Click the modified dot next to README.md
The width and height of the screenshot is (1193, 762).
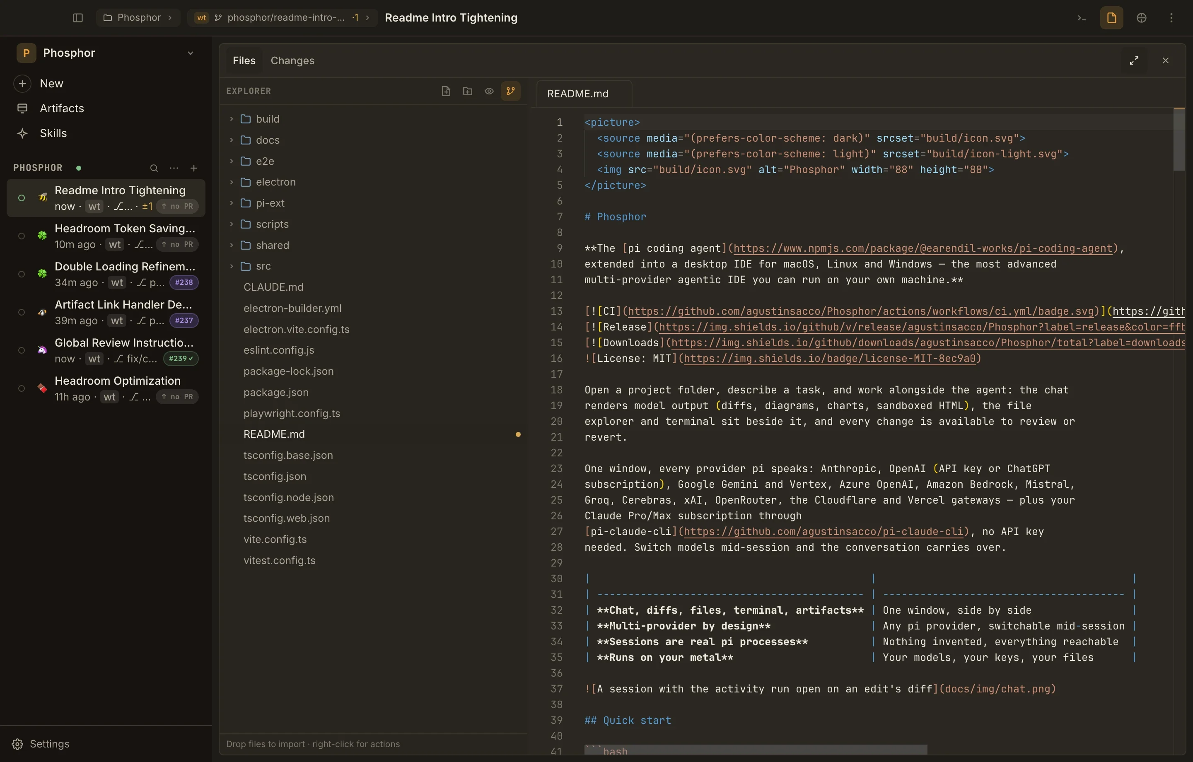point(518,434)
